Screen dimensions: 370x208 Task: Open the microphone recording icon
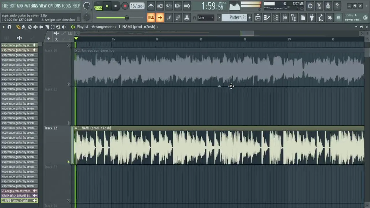[x=328, y=6]
